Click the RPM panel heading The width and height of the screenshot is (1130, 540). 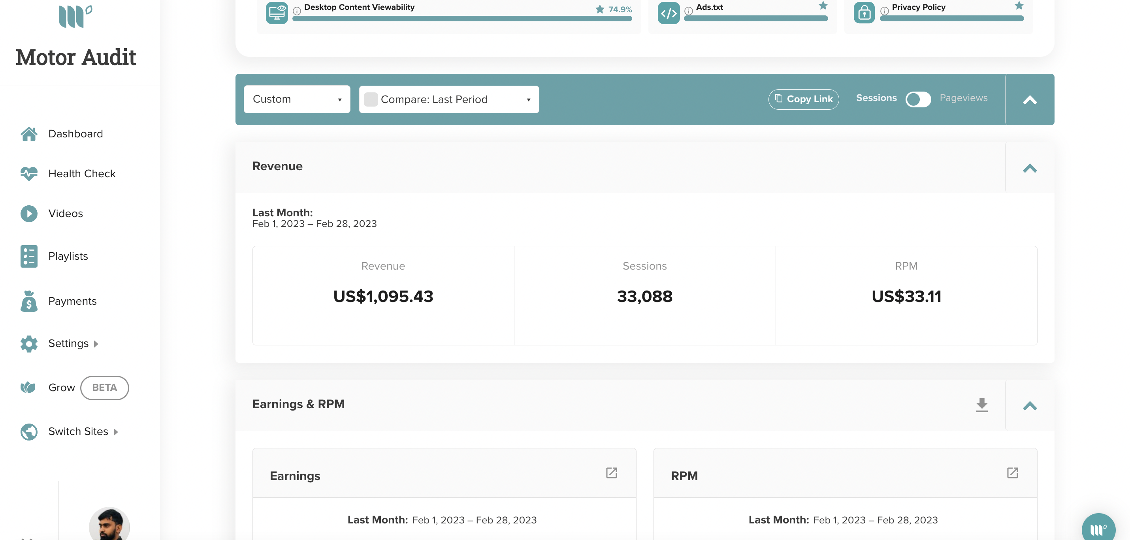(684, 476)
